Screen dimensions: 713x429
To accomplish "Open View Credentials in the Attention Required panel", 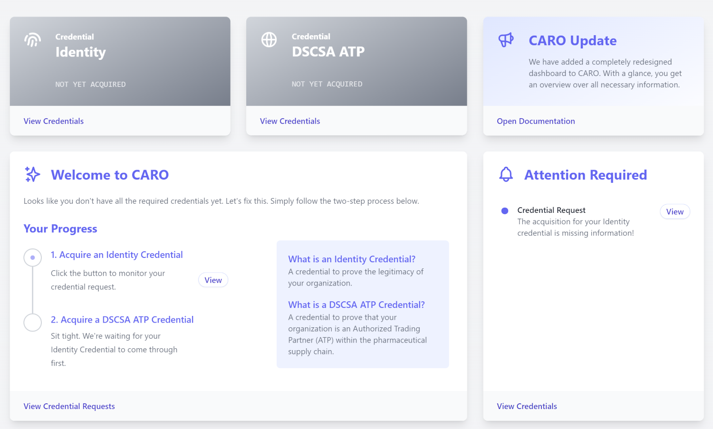I will [527, 406].
